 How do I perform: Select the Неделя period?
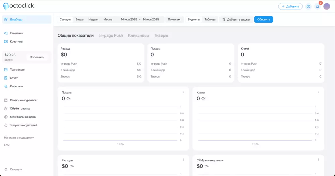point(93,19)
